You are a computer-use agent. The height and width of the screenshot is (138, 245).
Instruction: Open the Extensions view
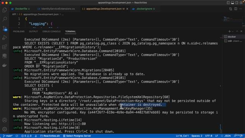coord(5,47)
